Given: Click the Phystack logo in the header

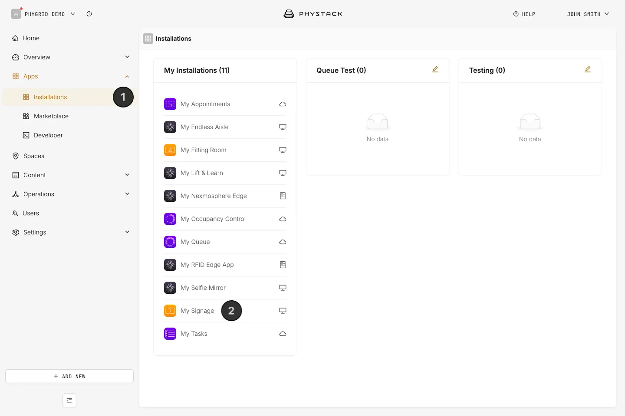Looking at the screenshot, I should [x=312, y=14].
